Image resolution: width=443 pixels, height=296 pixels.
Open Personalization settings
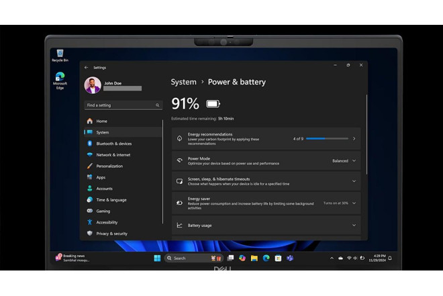[x=123, y=166]
